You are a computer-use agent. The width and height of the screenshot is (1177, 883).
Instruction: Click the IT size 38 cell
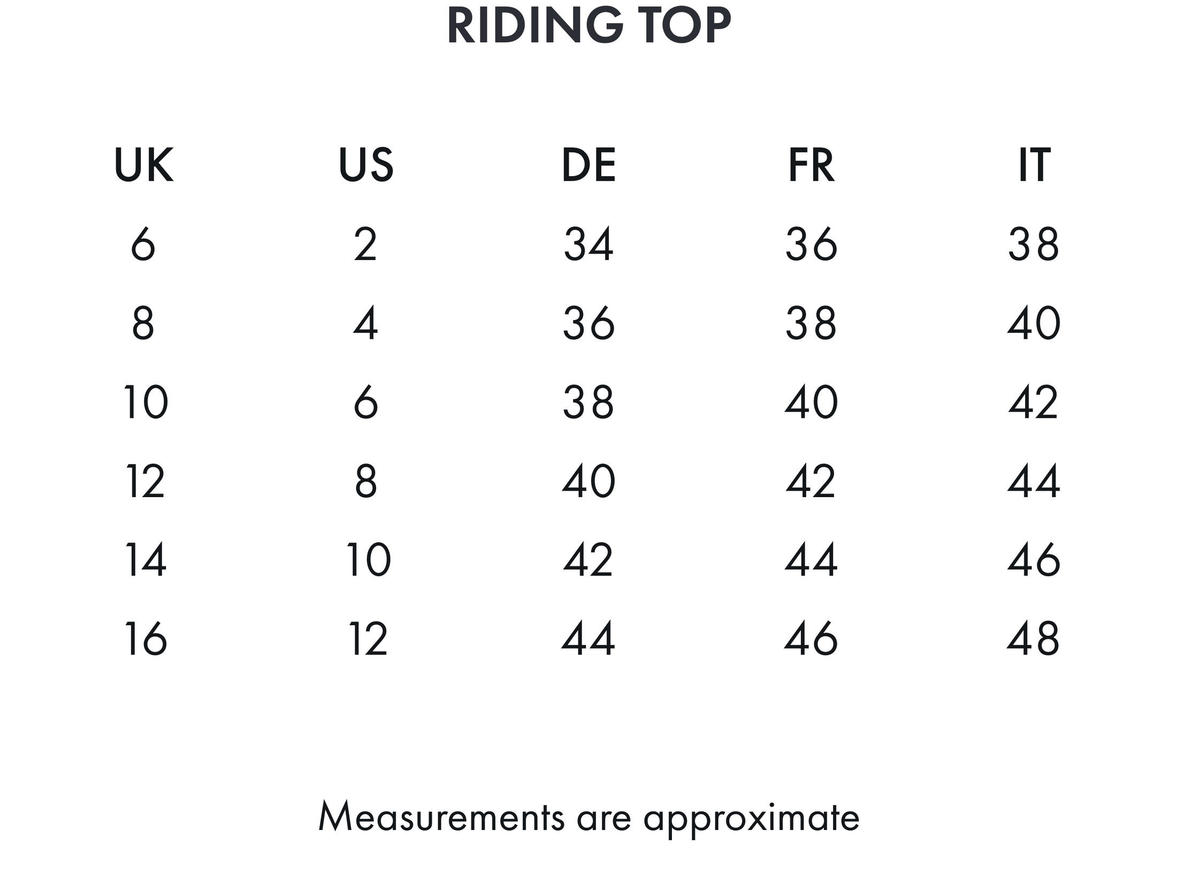(x=1034, y=244)
